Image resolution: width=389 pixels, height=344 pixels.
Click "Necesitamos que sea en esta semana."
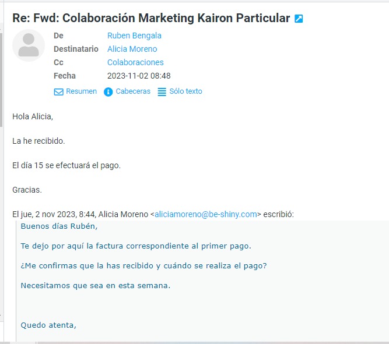point(96,285)
